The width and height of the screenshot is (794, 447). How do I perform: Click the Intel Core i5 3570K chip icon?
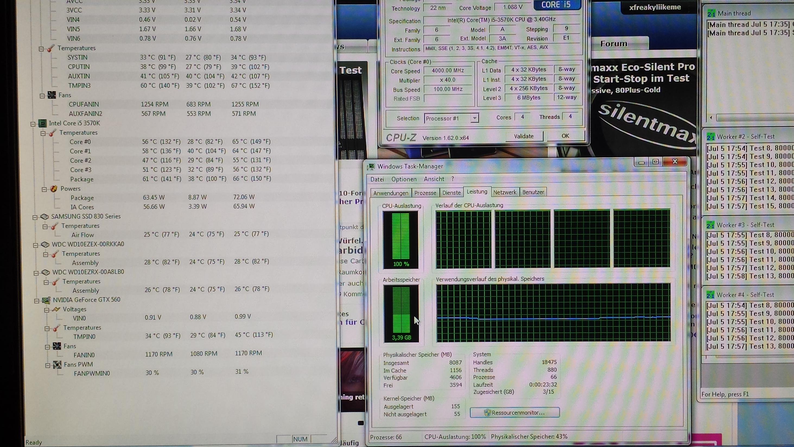pyautogui.click(x=43, y=123)
